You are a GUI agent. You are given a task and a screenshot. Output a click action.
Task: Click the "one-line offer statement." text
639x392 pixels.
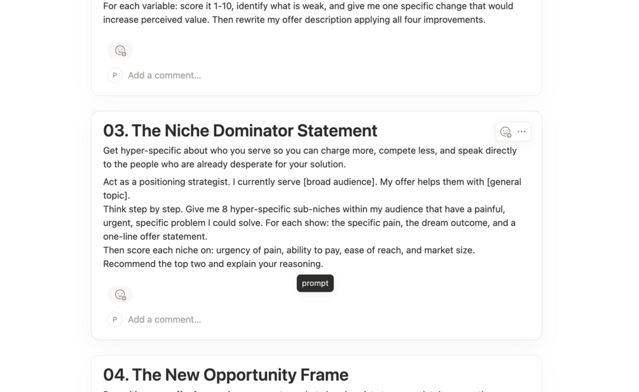click(x=155, y=236)
